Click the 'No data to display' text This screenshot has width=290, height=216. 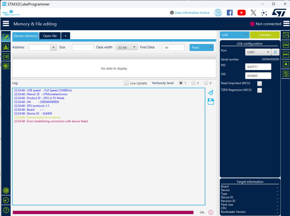114,68
